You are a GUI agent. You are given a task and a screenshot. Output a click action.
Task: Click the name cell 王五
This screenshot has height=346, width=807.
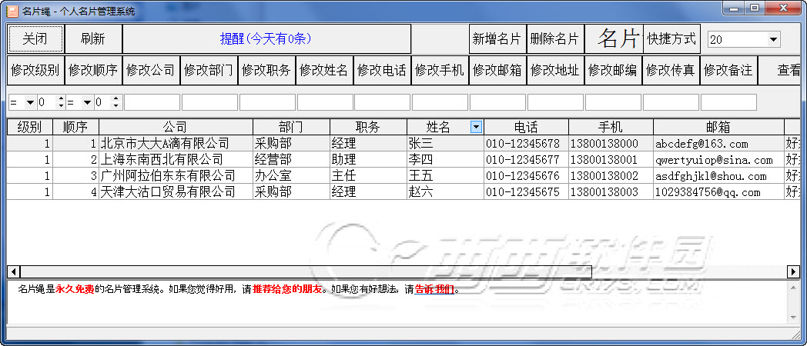pos(445,176)
